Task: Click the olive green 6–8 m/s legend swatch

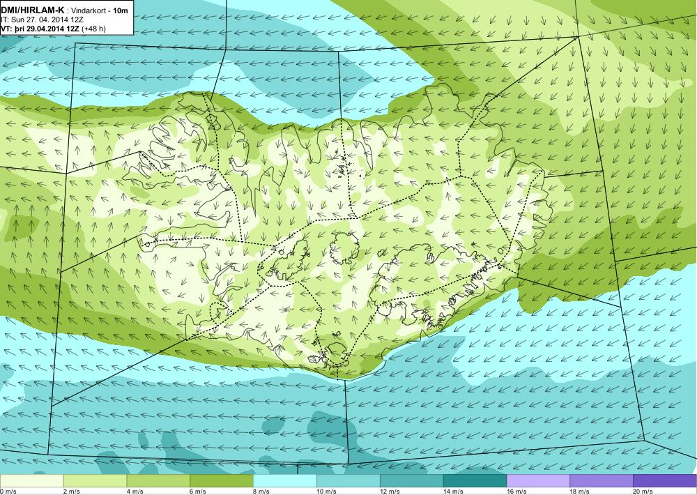Action: tap(222, 481)
